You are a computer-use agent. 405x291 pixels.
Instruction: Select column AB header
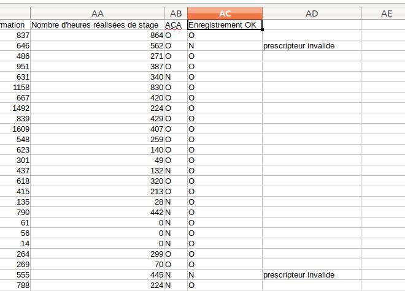175,13
